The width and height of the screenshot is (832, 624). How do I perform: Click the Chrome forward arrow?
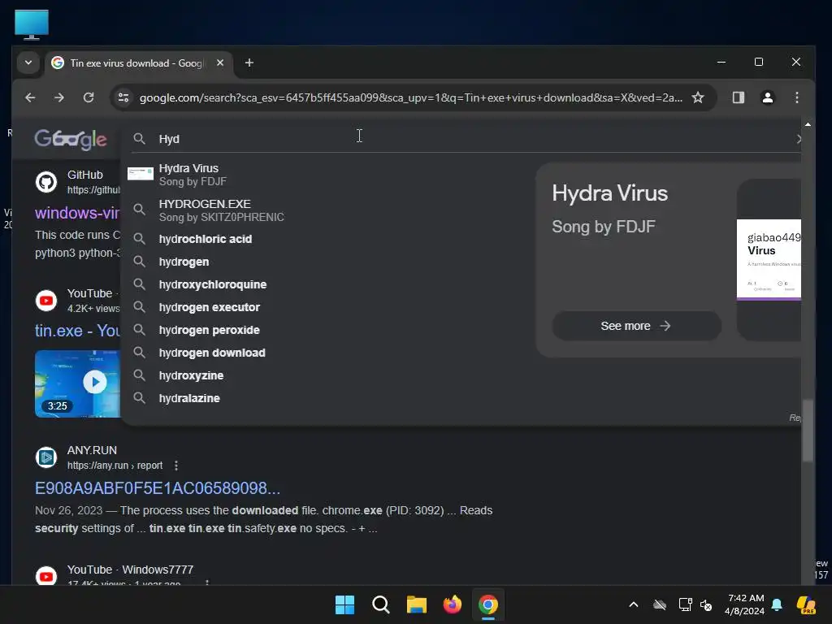(58, 97)
